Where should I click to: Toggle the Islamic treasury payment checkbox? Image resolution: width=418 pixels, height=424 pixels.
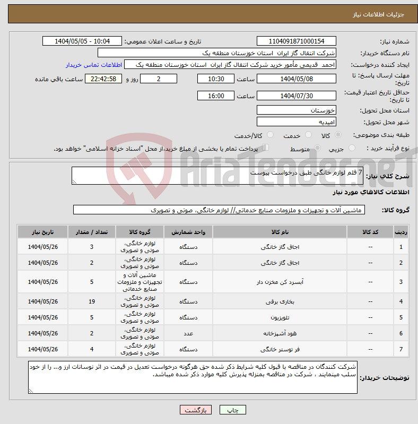pos(266,148)
